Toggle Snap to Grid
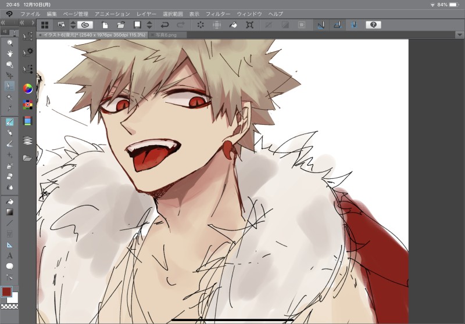 354,25
